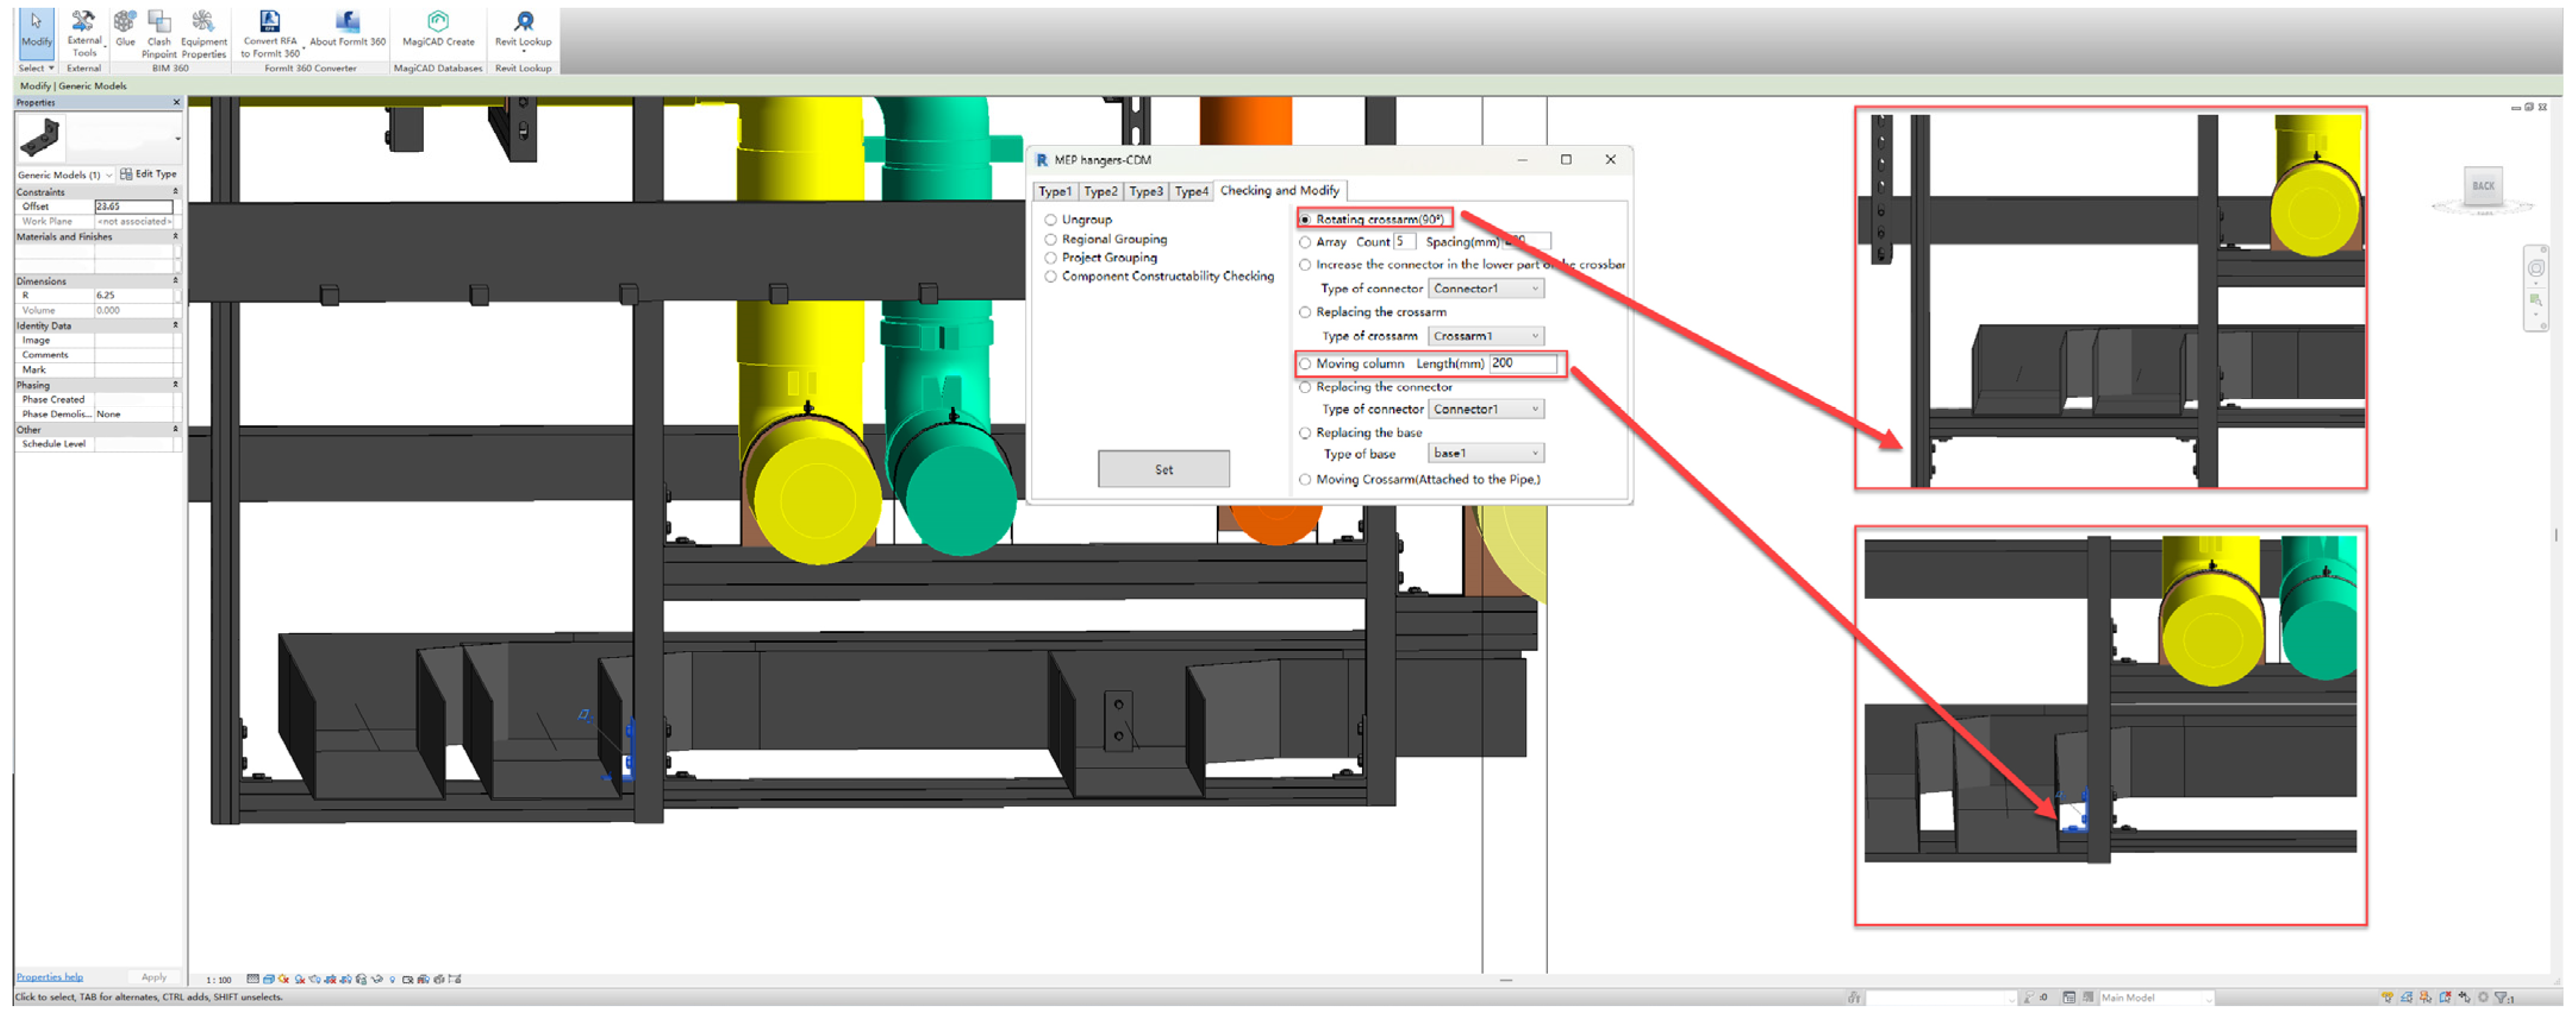Select the Modify tool

click(36, 29)
